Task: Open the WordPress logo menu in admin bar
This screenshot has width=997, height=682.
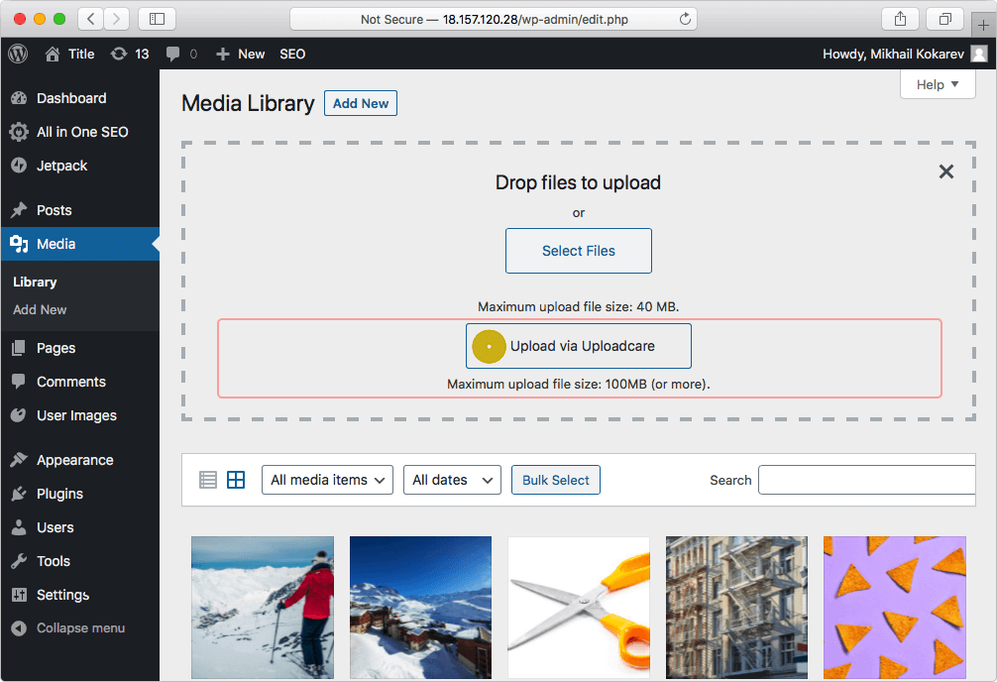Action: 17,54
